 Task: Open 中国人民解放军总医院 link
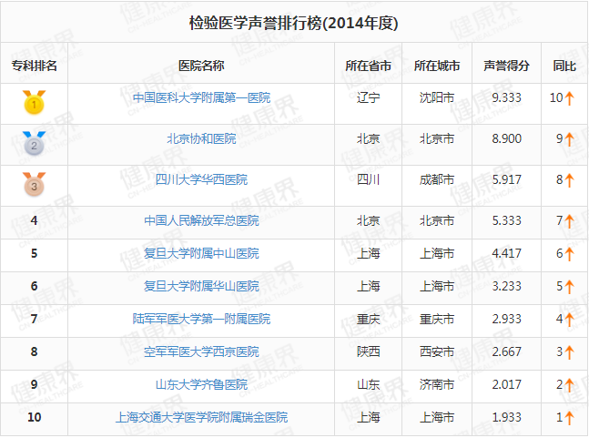[x=201, y=220]
